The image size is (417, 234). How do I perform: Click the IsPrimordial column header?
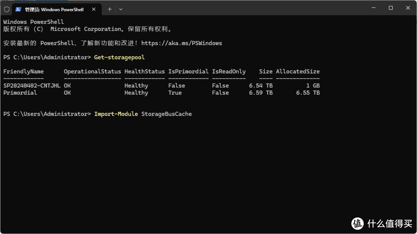pos(188,72)
